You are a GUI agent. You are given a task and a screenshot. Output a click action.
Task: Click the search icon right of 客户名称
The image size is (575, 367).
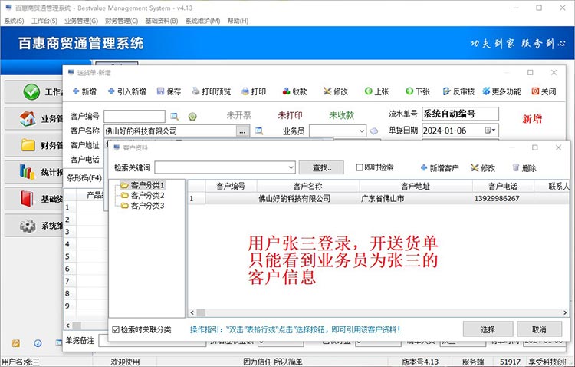tap(259, 131)
